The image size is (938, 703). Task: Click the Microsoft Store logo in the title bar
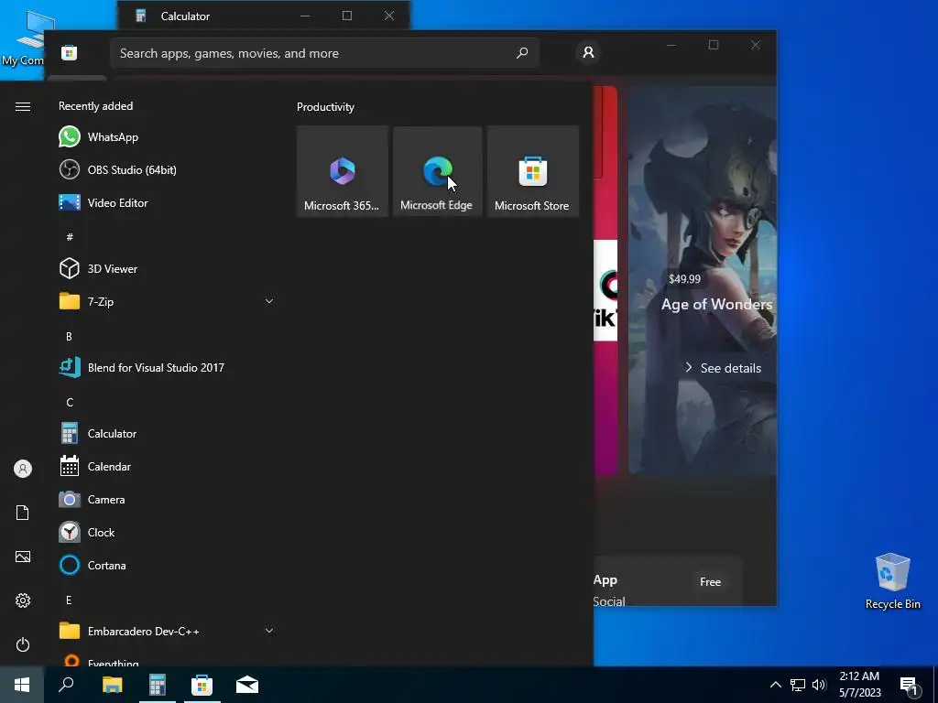click(69, 52)
